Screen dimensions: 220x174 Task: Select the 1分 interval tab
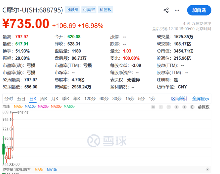[x=152, y=99]
